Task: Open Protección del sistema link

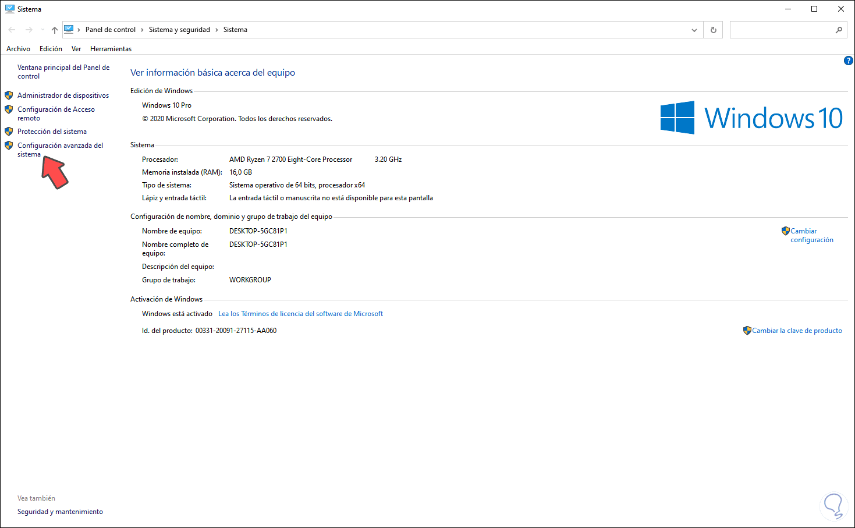Action: [x=52, y=132]
